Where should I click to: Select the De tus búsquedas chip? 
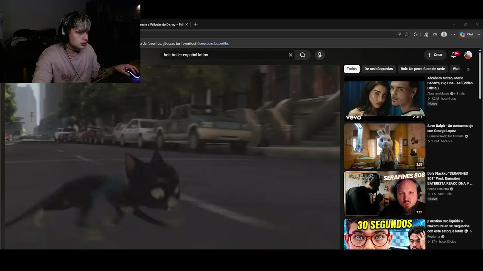click(x=378, y=69)
